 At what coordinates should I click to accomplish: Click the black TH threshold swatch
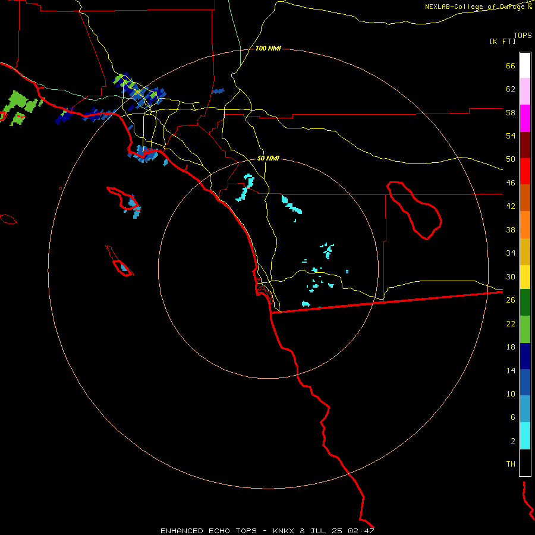(525, 462)
